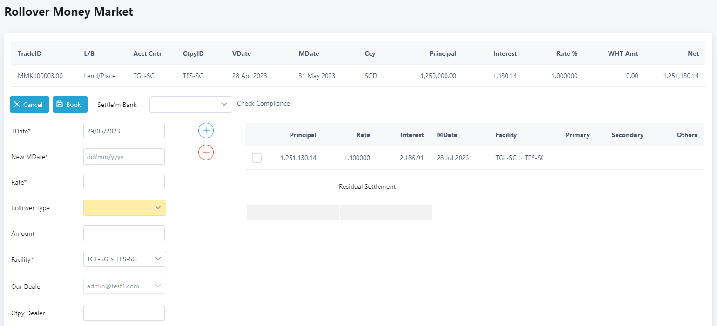Screen dimensions: 717x326
Task: Click the 28 Jul 2023 MDate cell
Action: point(453,158)
